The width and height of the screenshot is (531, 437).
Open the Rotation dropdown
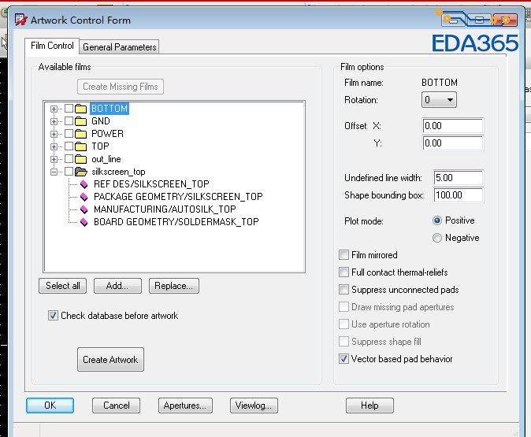coord(439,100)
